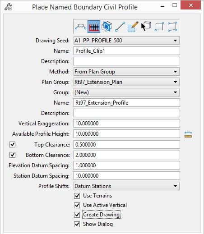Click the Profile_Clip1 Name field
Viewport: 204px width, 234px height.
[126, 51]
